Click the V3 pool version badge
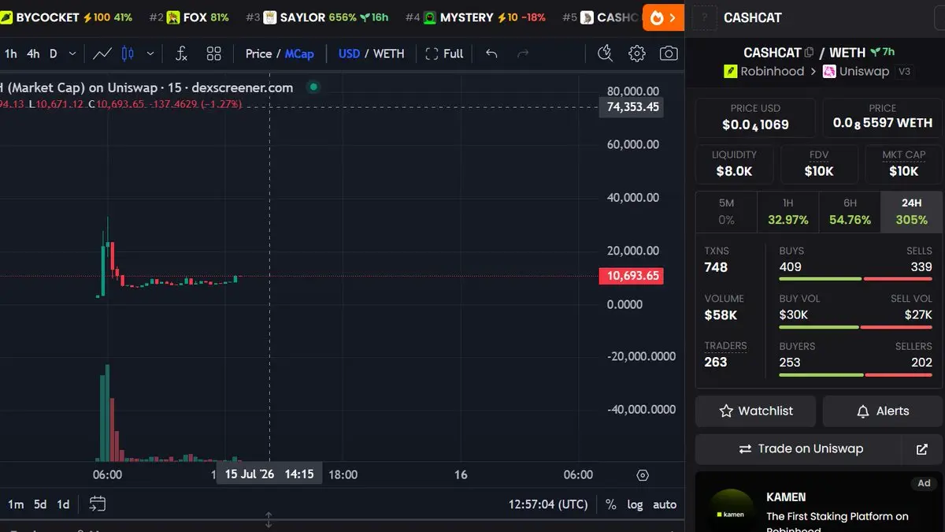This screenshot has height=532, width=945. [x=904, y=71]
